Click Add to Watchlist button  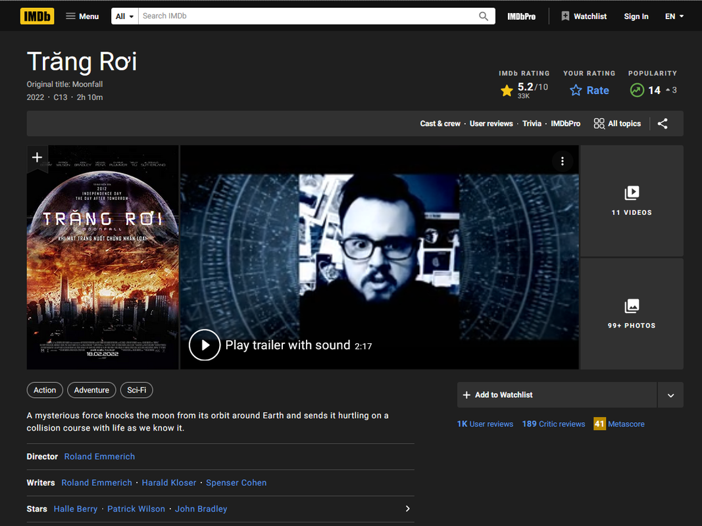coord(557,395)
